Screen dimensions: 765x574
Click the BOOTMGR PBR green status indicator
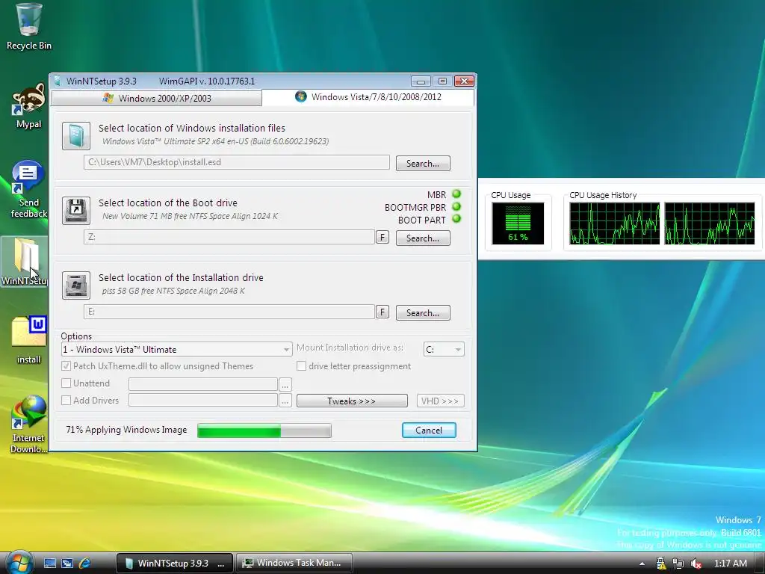coord(456,206)
